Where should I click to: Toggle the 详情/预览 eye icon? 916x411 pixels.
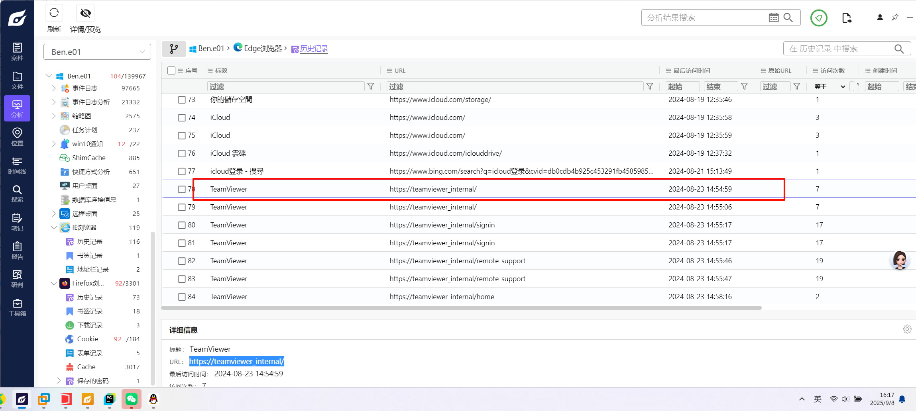(x=85, y=13)
